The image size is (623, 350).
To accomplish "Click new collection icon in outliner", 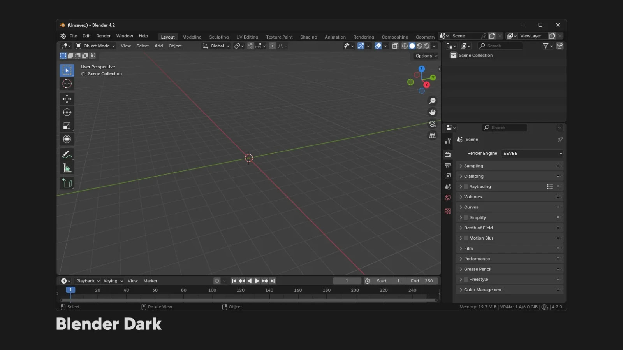I will pyautogui.click(x=560, y=46).
